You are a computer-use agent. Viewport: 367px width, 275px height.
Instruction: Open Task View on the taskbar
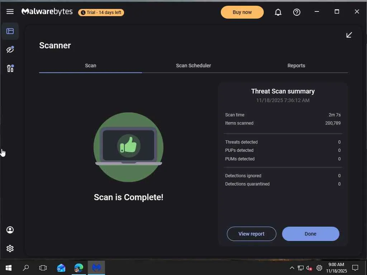coord(43,268)
